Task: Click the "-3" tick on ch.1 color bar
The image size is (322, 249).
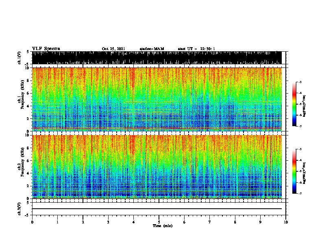Action: pos(300,82)
